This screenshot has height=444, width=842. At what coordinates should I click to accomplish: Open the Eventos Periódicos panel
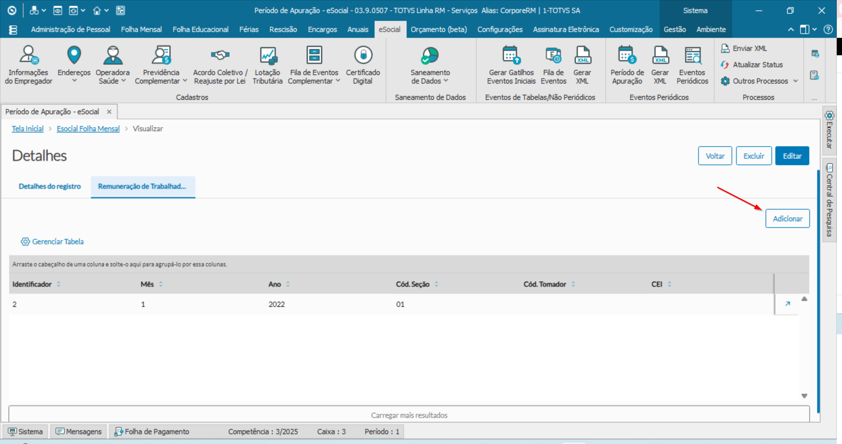pyautogui.click(x=692, y=64)
